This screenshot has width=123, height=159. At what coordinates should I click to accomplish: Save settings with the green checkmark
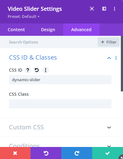tap(108, 153)
